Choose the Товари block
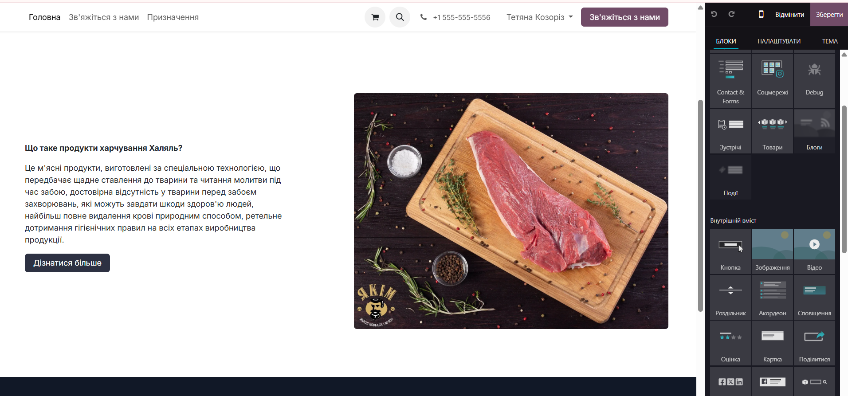Screen dimensions: 848x396 point(772,131)
